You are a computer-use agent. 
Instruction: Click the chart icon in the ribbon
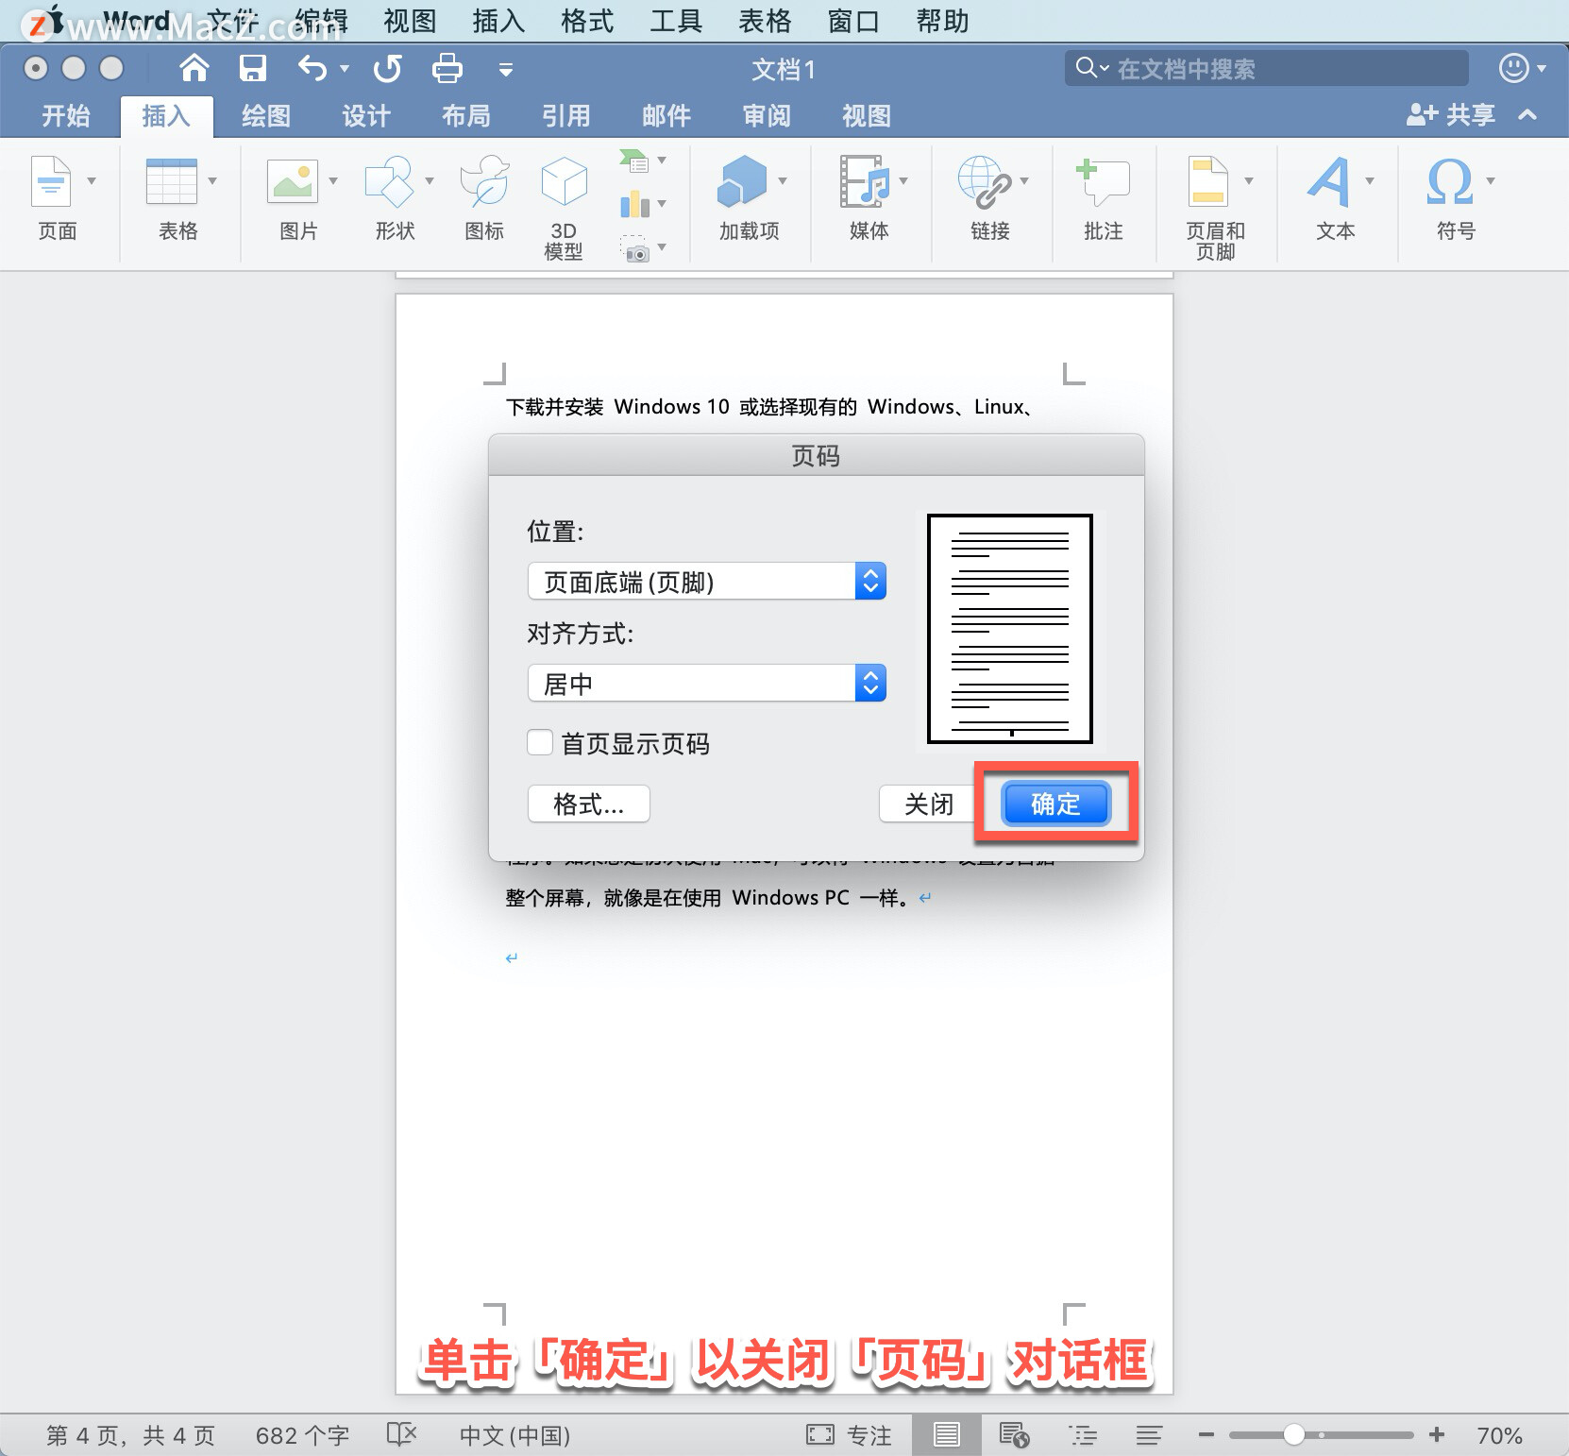point(635,204)
